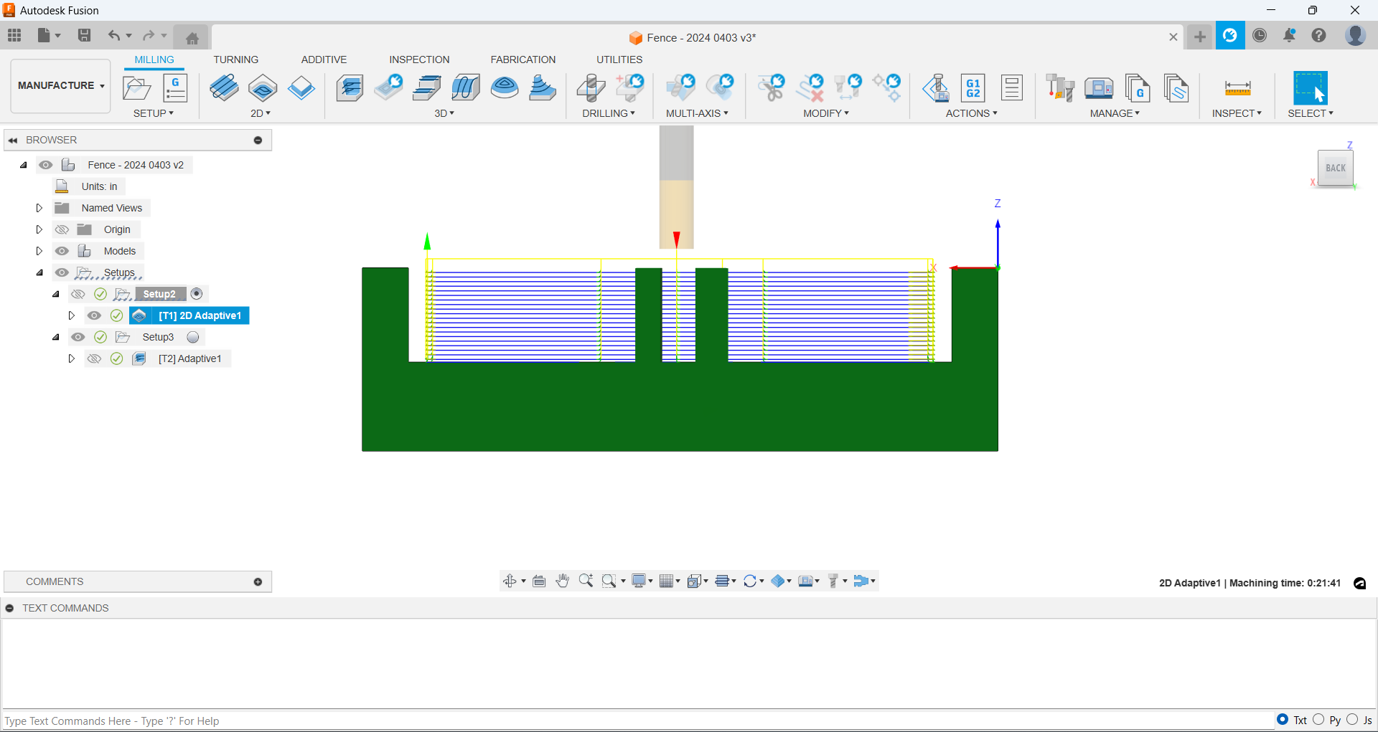The height and width of the screenshot is (732, 1378).
Task: Open the INSPECTION tab
Action: [419, 60]
